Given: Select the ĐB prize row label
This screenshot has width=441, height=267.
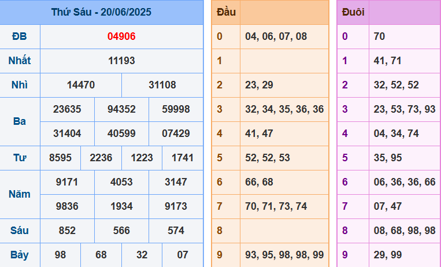Looking at the screenshot, I should pyautogui.click(x=20, y=36).
